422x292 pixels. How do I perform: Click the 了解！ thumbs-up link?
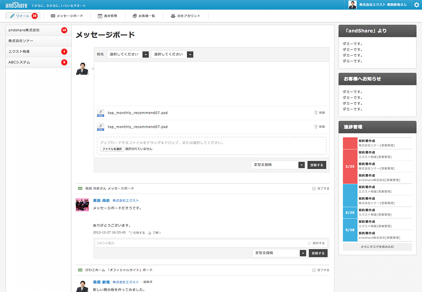coord(154,233)
